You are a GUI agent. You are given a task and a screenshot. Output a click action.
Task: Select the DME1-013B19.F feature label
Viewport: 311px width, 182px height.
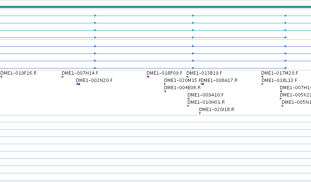(x=204, y=73)
